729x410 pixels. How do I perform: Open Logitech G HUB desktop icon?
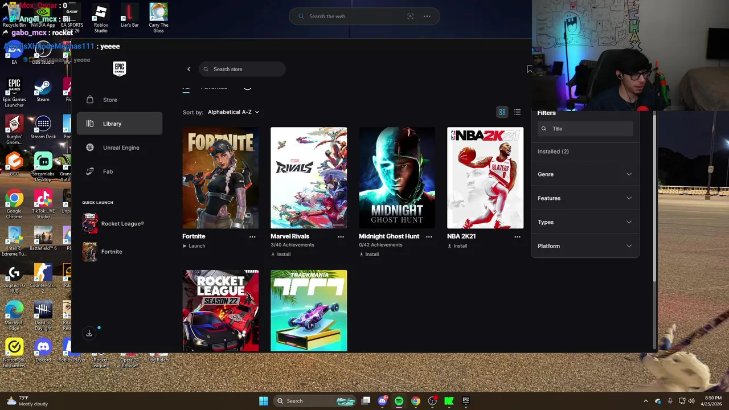pos(14,279)
